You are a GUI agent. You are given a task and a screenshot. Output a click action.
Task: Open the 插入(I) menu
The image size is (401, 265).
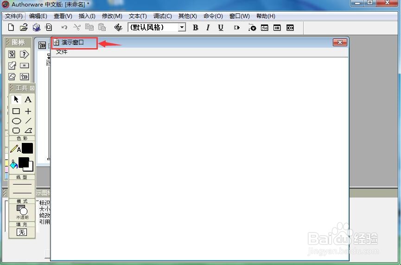tap(87, 16)
